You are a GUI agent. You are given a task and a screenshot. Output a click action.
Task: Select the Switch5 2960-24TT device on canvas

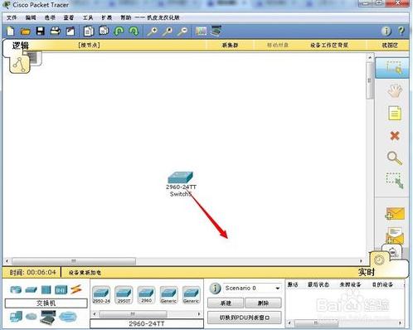pos(181,177)
